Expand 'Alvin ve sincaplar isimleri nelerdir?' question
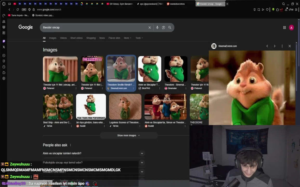The image size is (300, 187). click(94, 153)
